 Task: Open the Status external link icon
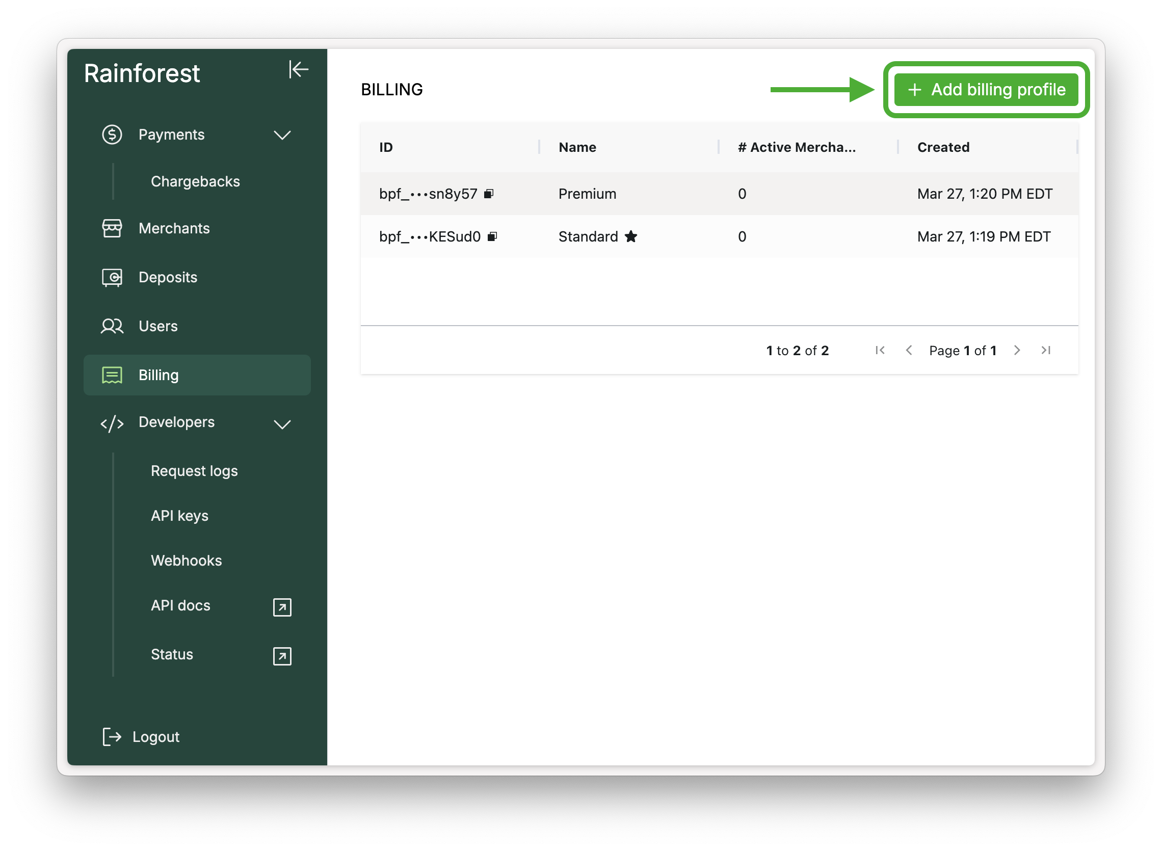point(282,656)
